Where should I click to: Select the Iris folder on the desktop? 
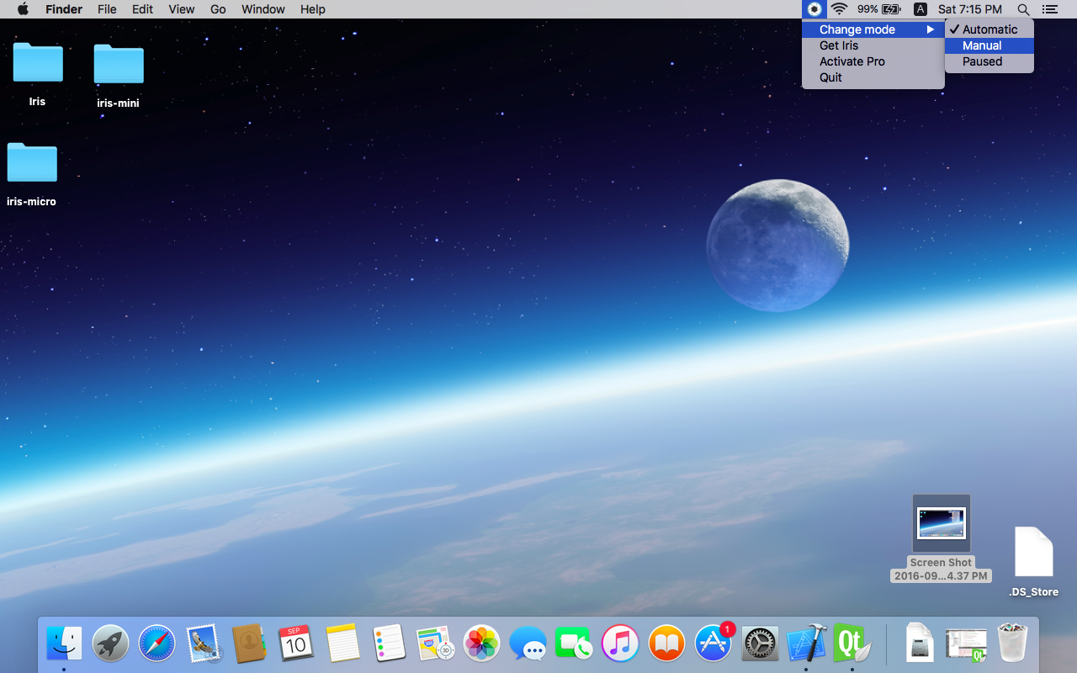point(38,62)
